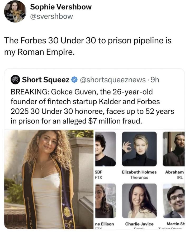Select the Theranos company label
This screenshot has width=189, height=232.
tap(139, 177)
